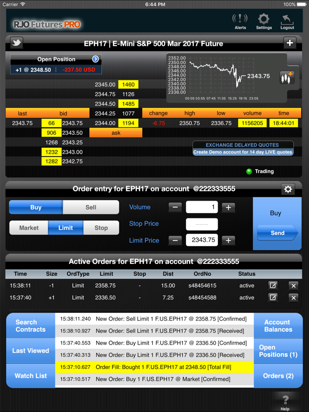Open the Settings gear in header
Image resolution: width=309 pixels, height=412 pixels.
264,21
